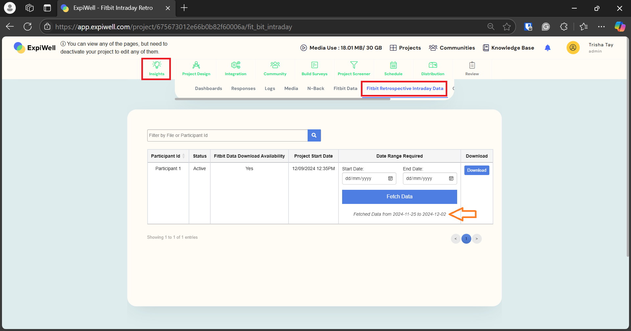Download Participant 1 Fitbit data
The width and height of the screenshot is (631, 331).
[477, 170]
